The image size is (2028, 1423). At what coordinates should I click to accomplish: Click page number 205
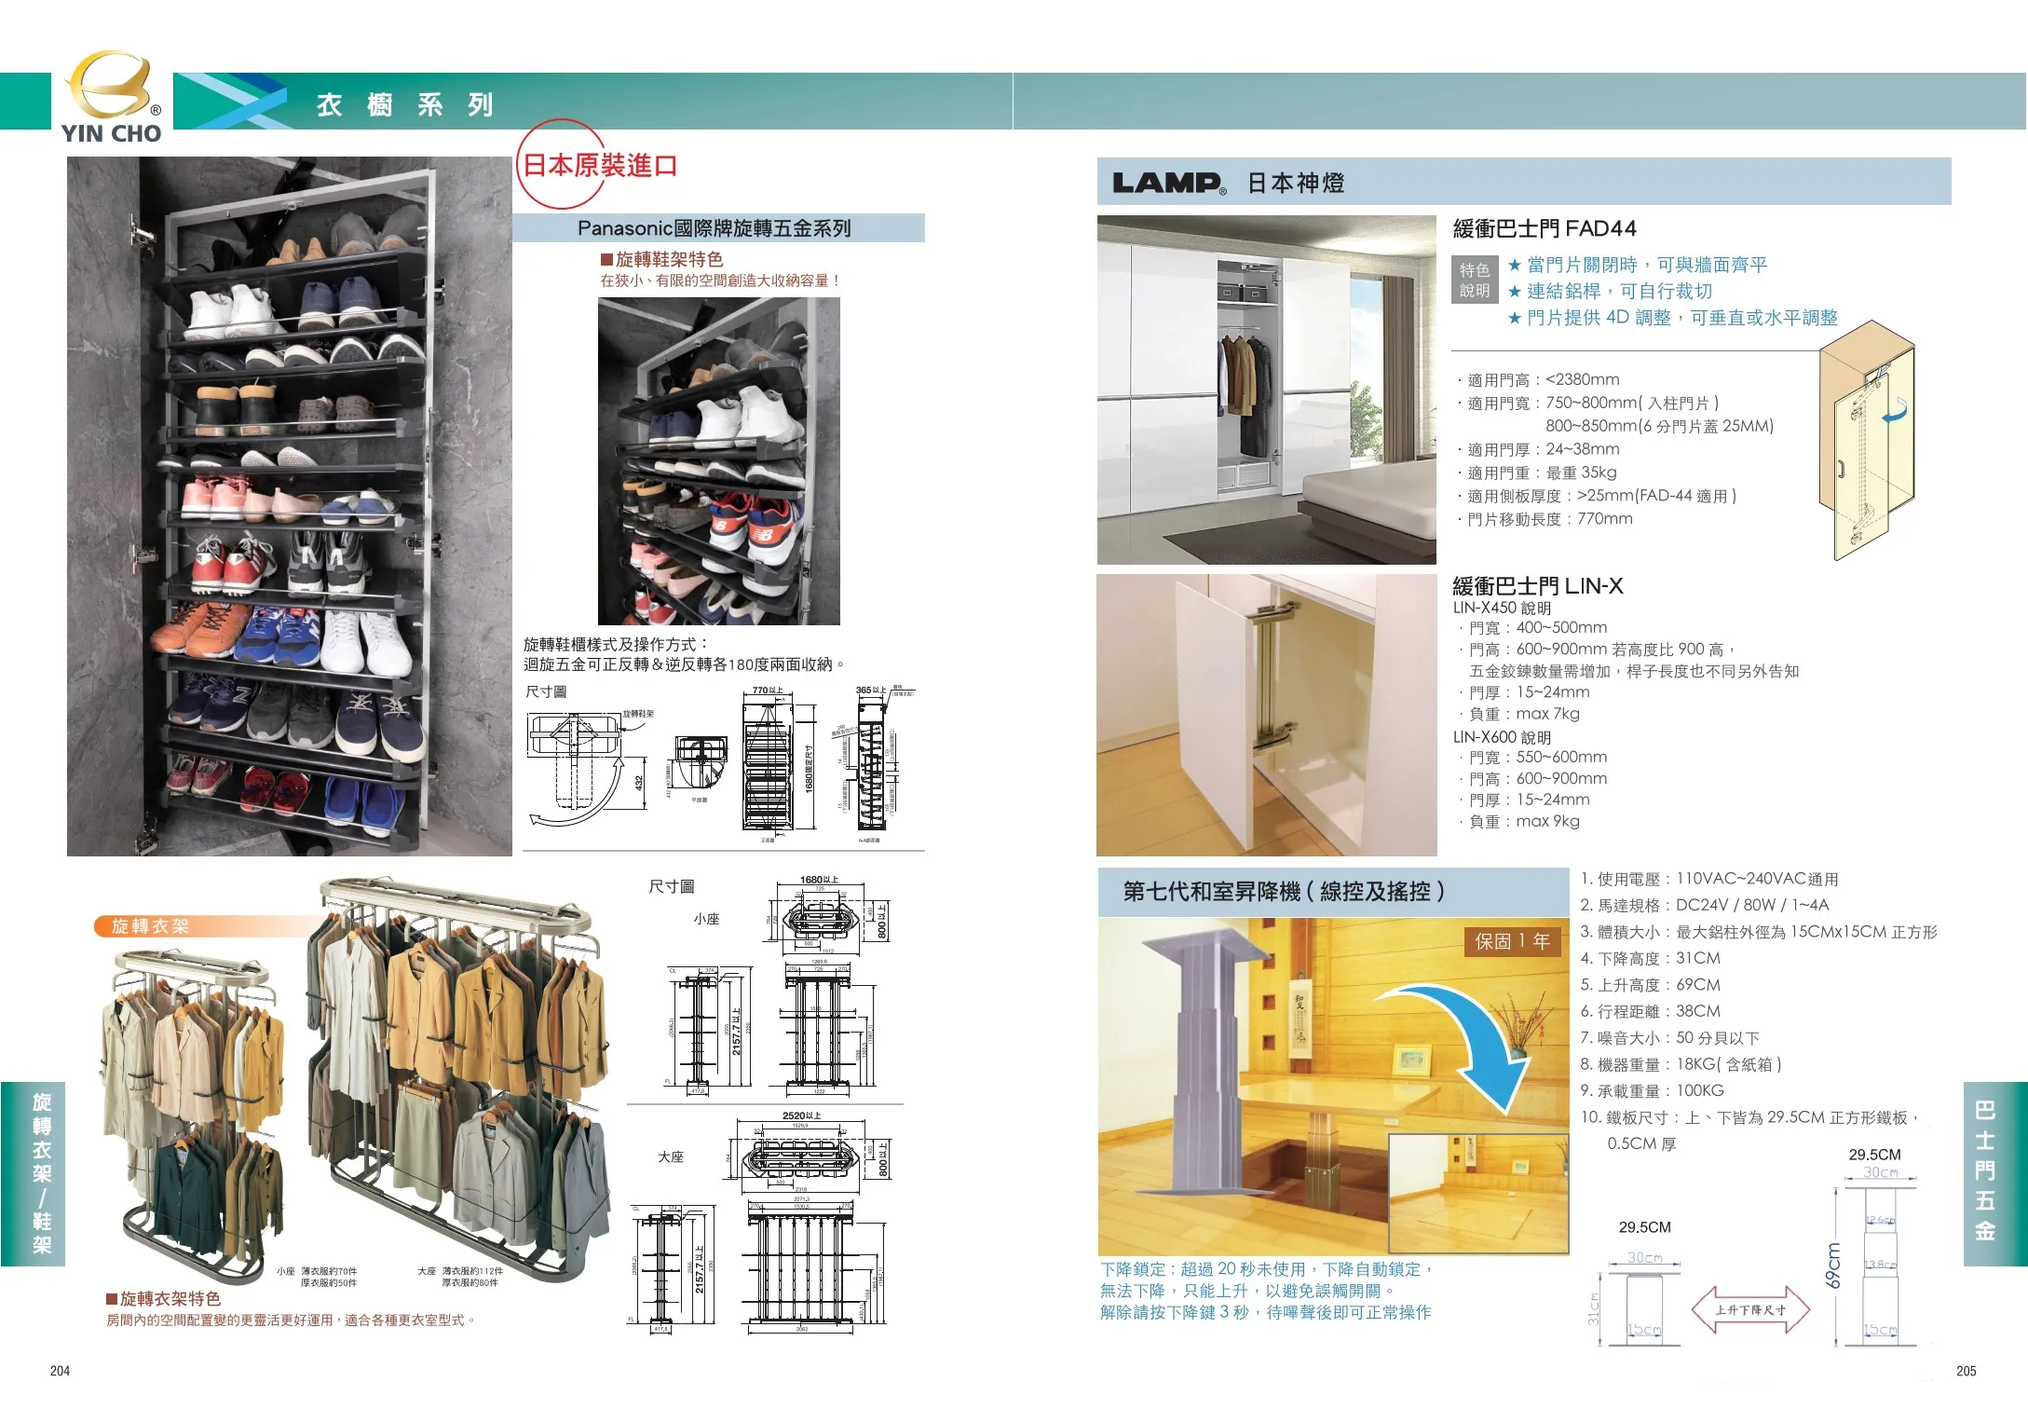[1966, 1371]
